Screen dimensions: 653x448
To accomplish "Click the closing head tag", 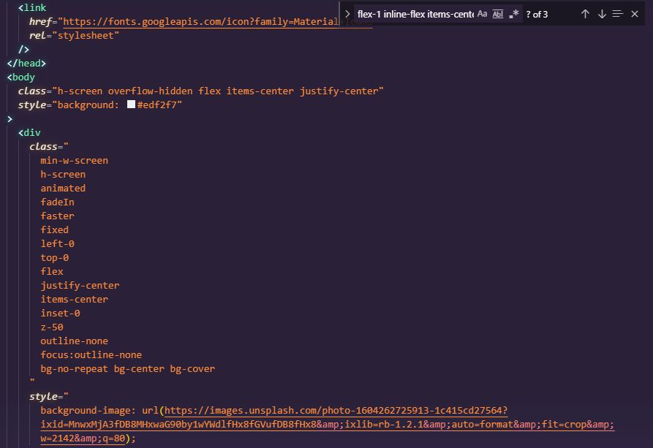I will pyautogui.click(x=26, y=64).
